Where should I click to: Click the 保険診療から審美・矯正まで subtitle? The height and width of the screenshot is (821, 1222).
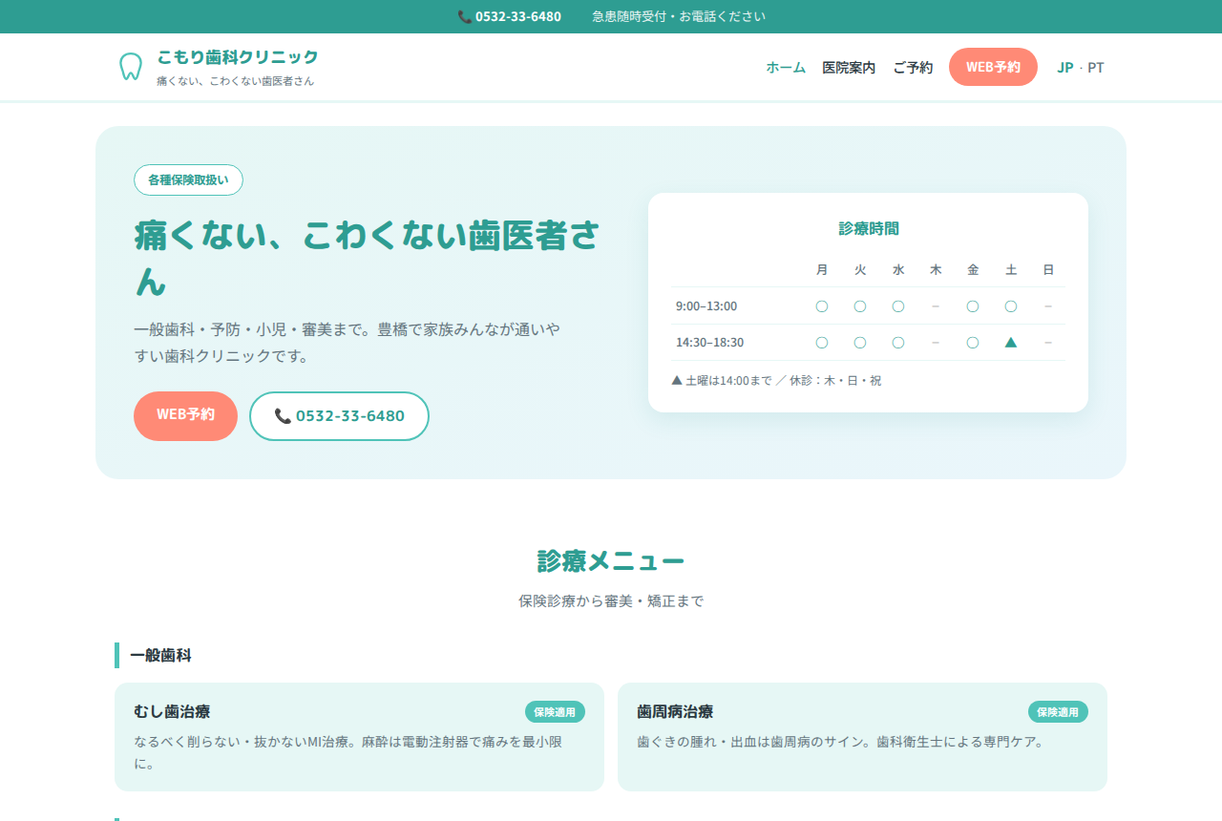pos(611,601)
